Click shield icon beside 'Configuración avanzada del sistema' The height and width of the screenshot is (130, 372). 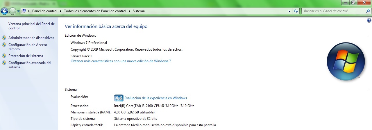pos(4,63)
